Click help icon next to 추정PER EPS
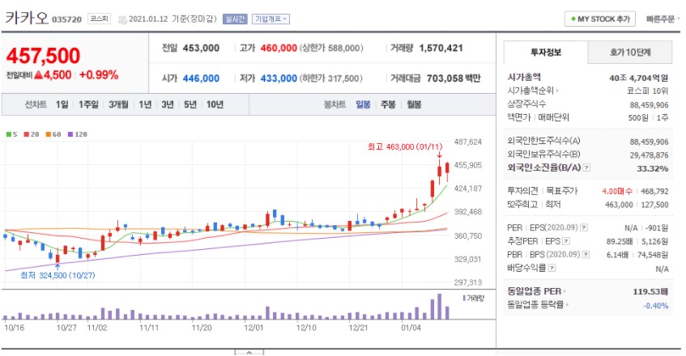 pos(566,242)
